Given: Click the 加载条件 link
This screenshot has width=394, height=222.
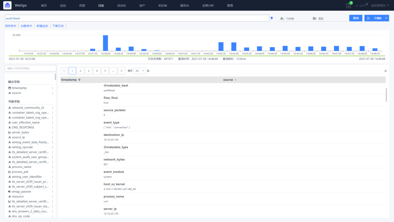Looking at the screenshot, I should [26, 26].
